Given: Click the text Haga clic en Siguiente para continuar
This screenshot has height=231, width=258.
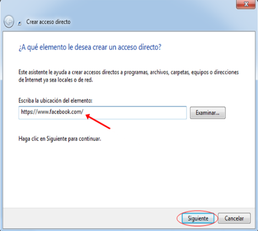Looking at the screenshot, I should pyautogui.click(x=60, y=139).
